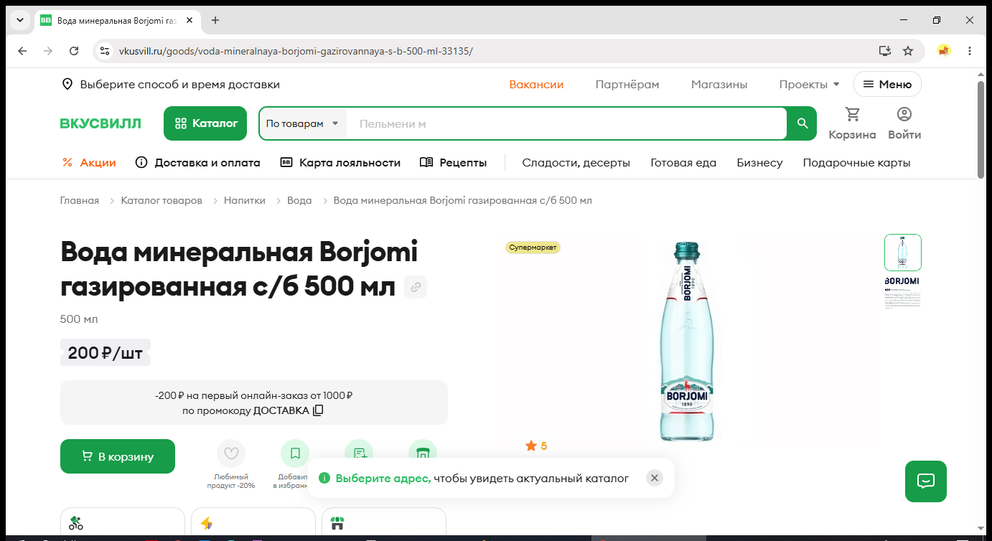Open the По товарам search dropdown
This screenshot has width=992, height=541.
pos(303,123)
